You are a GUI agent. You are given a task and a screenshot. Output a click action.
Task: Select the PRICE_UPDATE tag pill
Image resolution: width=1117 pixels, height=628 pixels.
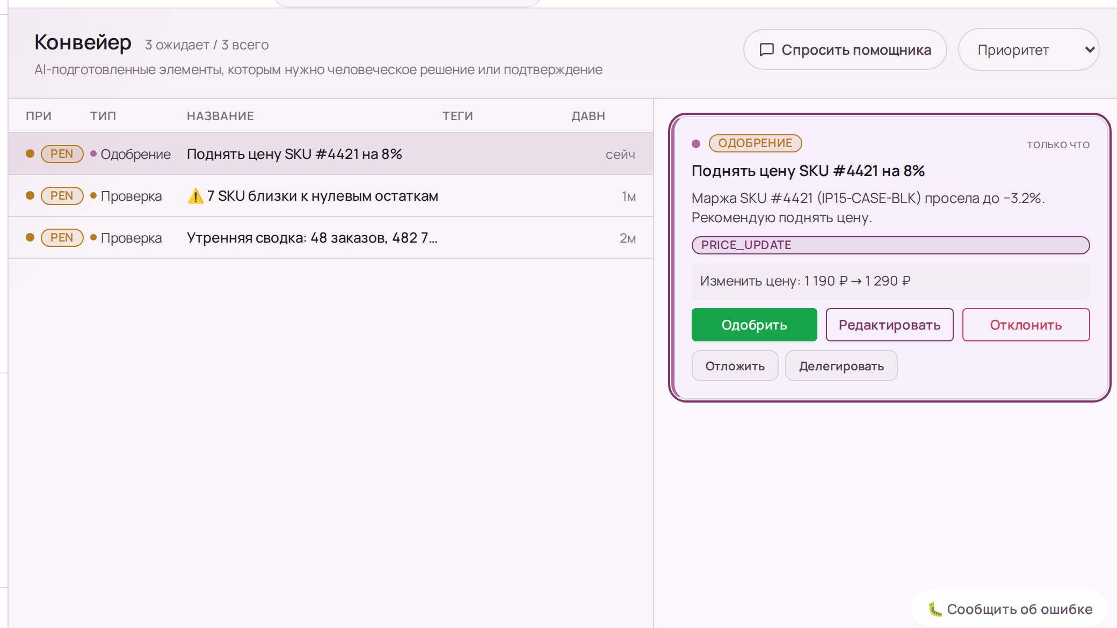(890, 245)
